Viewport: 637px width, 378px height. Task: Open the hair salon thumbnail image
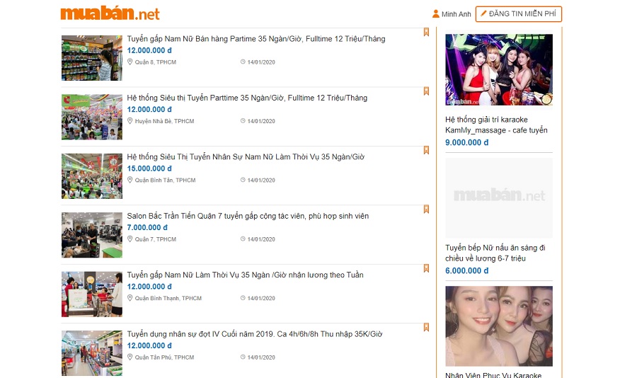pyautogui.click(x=92, y=235)
